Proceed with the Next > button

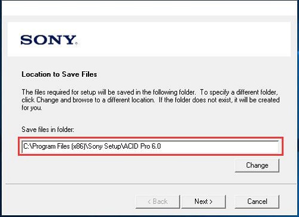coord(203,201)
